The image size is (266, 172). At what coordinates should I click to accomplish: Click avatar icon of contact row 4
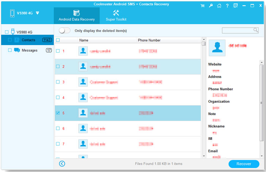click(83, 97)
